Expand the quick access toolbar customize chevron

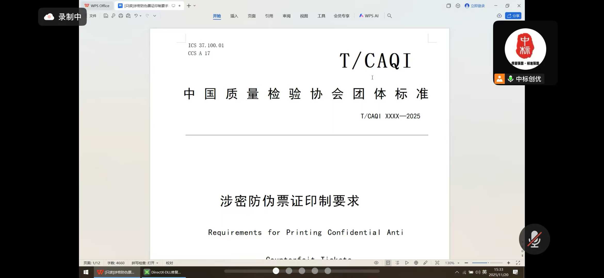coord(154,16)
